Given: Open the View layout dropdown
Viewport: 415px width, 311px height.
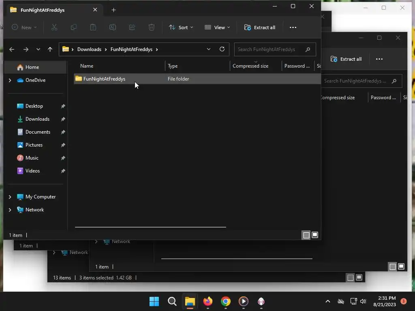Looking at the screenshot, I should [217, 27].
